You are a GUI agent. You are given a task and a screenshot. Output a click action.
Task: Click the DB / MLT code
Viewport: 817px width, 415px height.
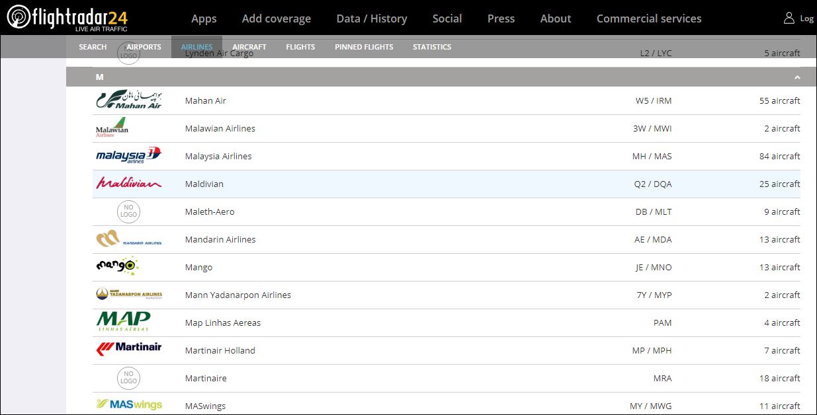(x=654, y=211)
